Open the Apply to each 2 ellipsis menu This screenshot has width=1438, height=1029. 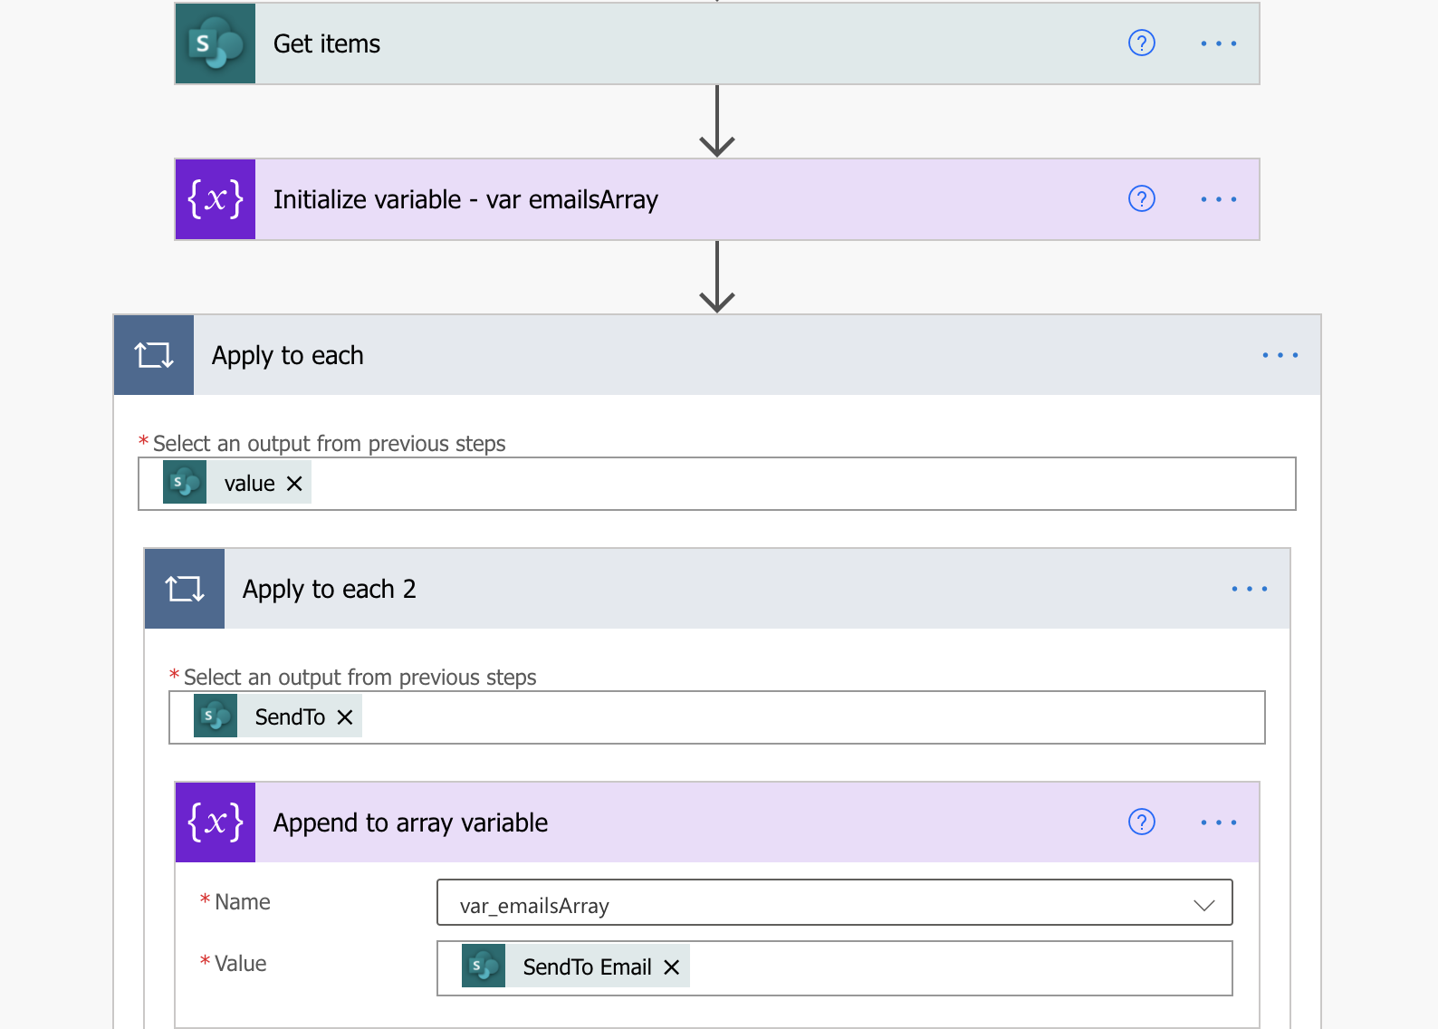(1249, 589)
